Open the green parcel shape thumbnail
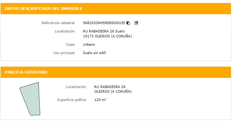This screenshot has width=235, height=122. [30, 99]
